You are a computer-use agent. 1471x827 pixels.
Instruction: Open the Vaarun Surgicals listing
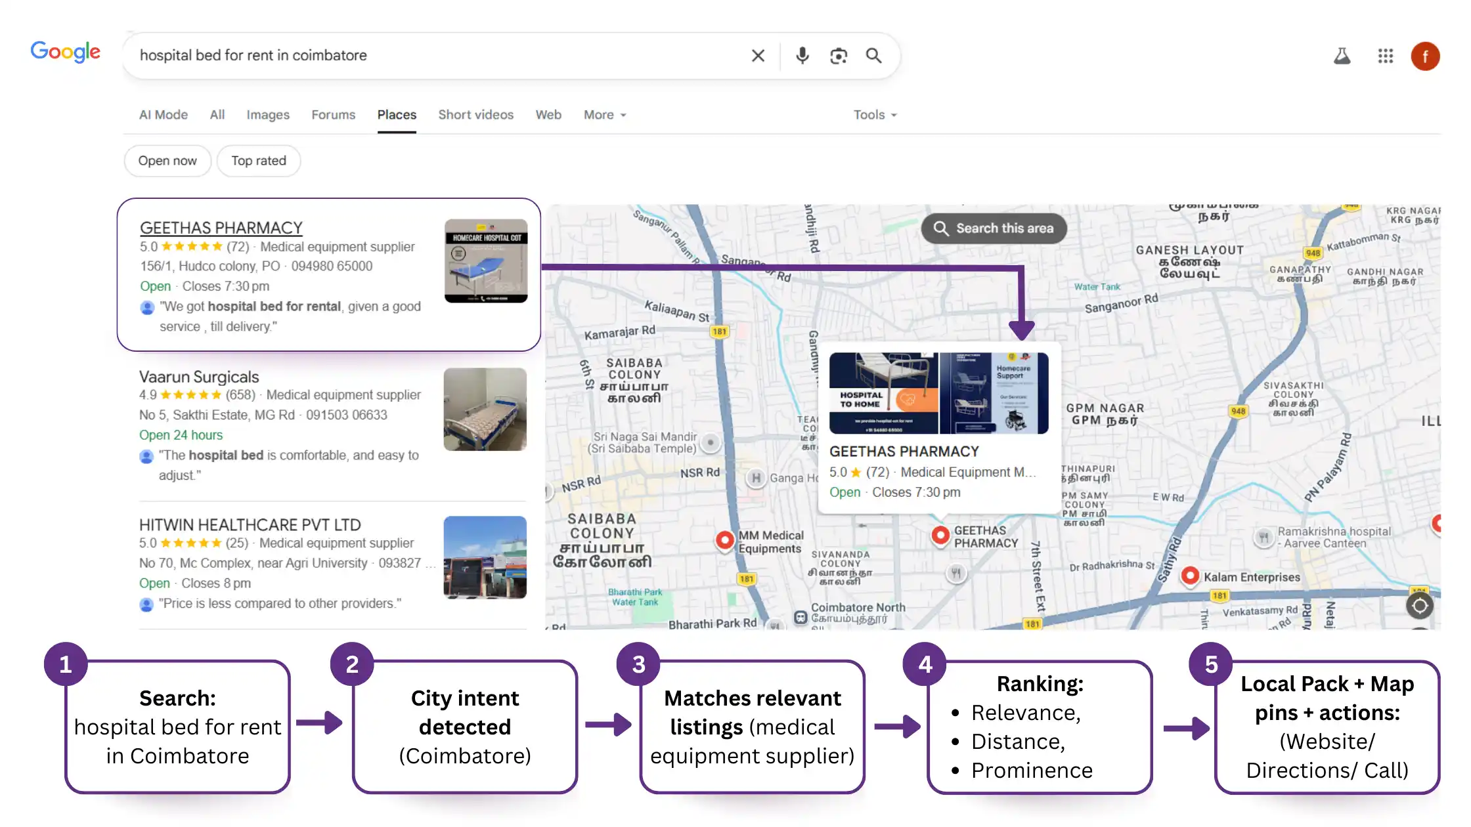click(198, 376)
